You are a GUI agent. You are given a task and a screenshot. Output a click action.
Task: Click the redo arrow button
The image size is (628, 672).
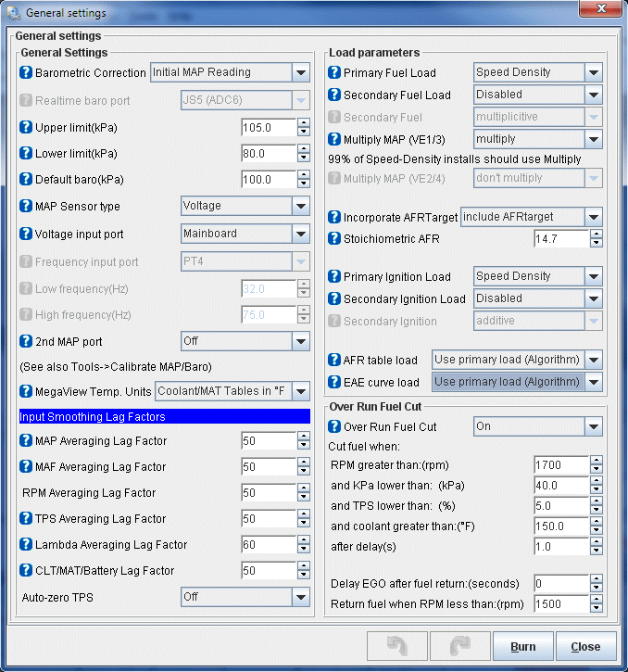460,646
